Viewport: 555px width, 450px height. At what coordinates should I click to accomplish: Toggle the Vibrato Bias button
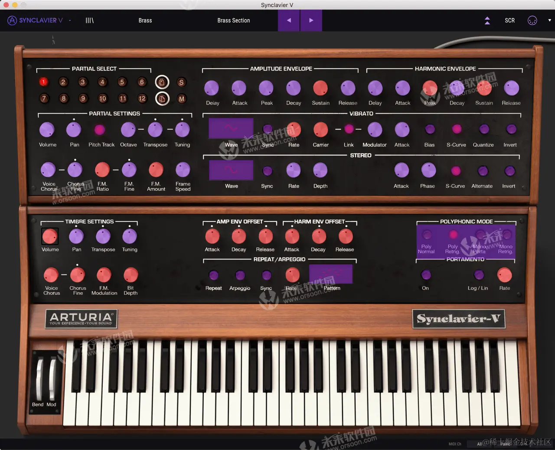(430, 129)
